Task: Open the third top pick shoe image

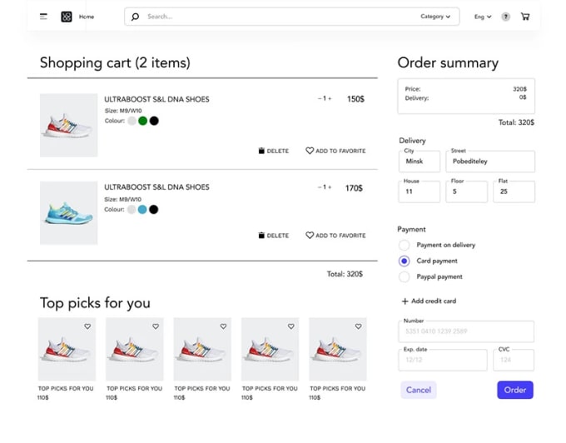Action: 202,349
